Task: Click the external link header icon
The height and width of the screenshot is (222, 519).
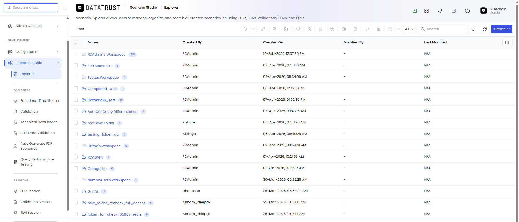Action: [454, 11]
